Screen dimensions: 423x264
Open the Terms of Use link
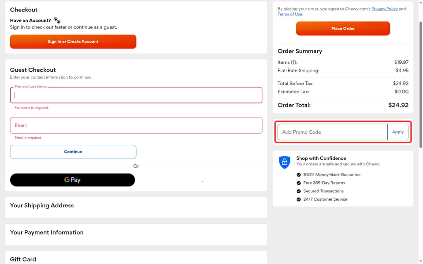290,14
